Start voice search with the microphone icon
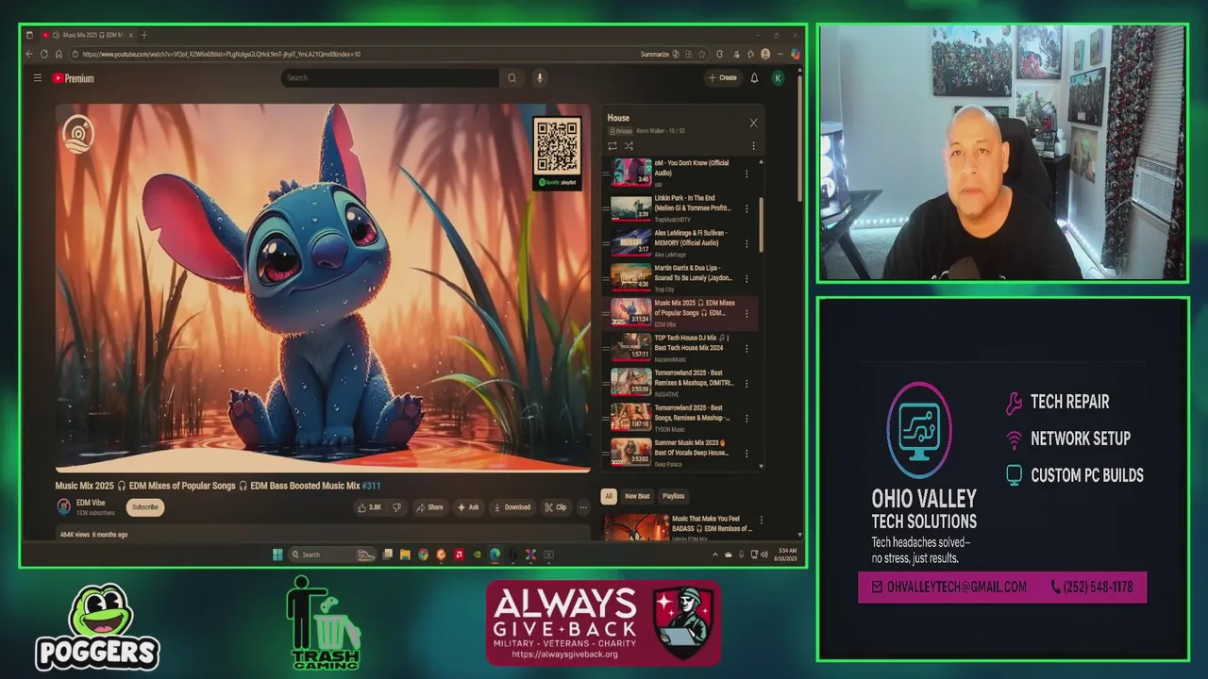 click(x=540, y=78)
